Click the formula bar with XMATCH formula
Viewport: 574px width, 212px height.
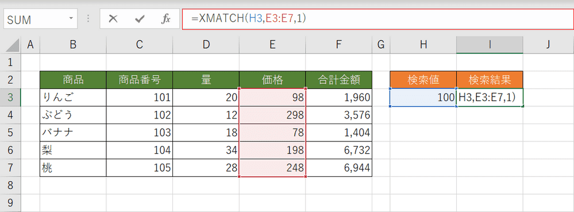tap(378, 19)
